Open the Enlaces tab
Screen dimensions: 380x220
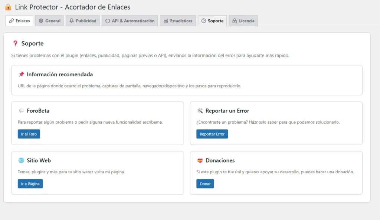19,21
